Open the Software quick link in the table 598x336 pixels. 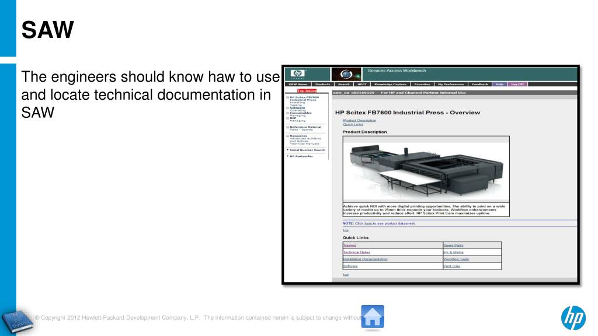tap(350, 266)
